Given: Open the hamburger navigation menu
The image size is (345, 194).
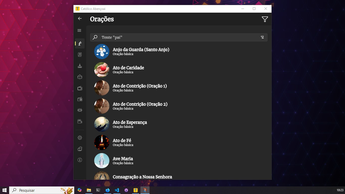Looking at the screenshot, I should [79, 30].
